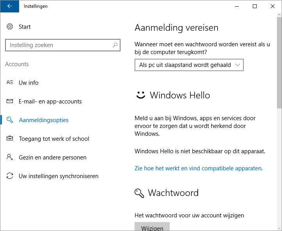Click the back arrow in title bar
Viewport: 282px width, 231px height.
point(9,6)
